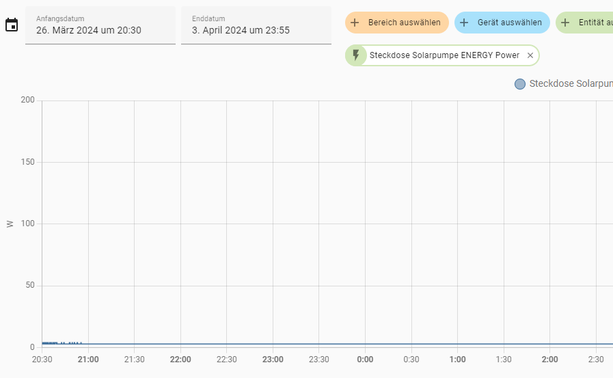613x378 pixels.
Task: Remove the Steckdose Solarpumpe ENERGY Power chip
Action: (530, 55)
